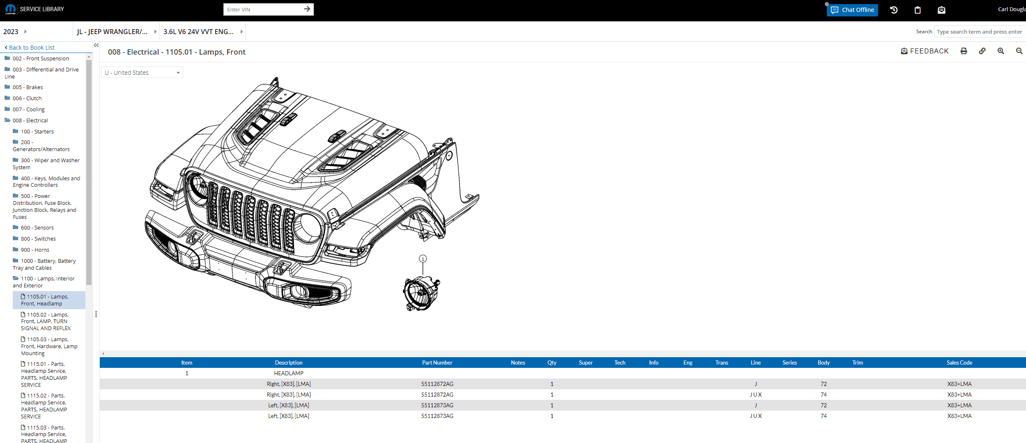The width and height of the screenshot is (1026, 443).
Task: Sort table by Part Number column header
Action: pos(437,363)
